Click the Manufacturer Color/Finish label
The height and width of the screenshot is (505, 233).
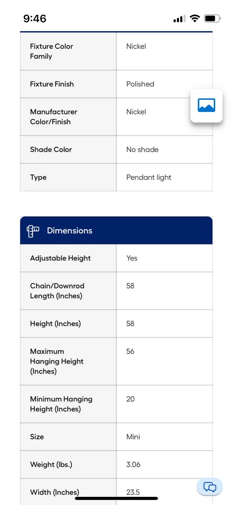click(54, 117)
